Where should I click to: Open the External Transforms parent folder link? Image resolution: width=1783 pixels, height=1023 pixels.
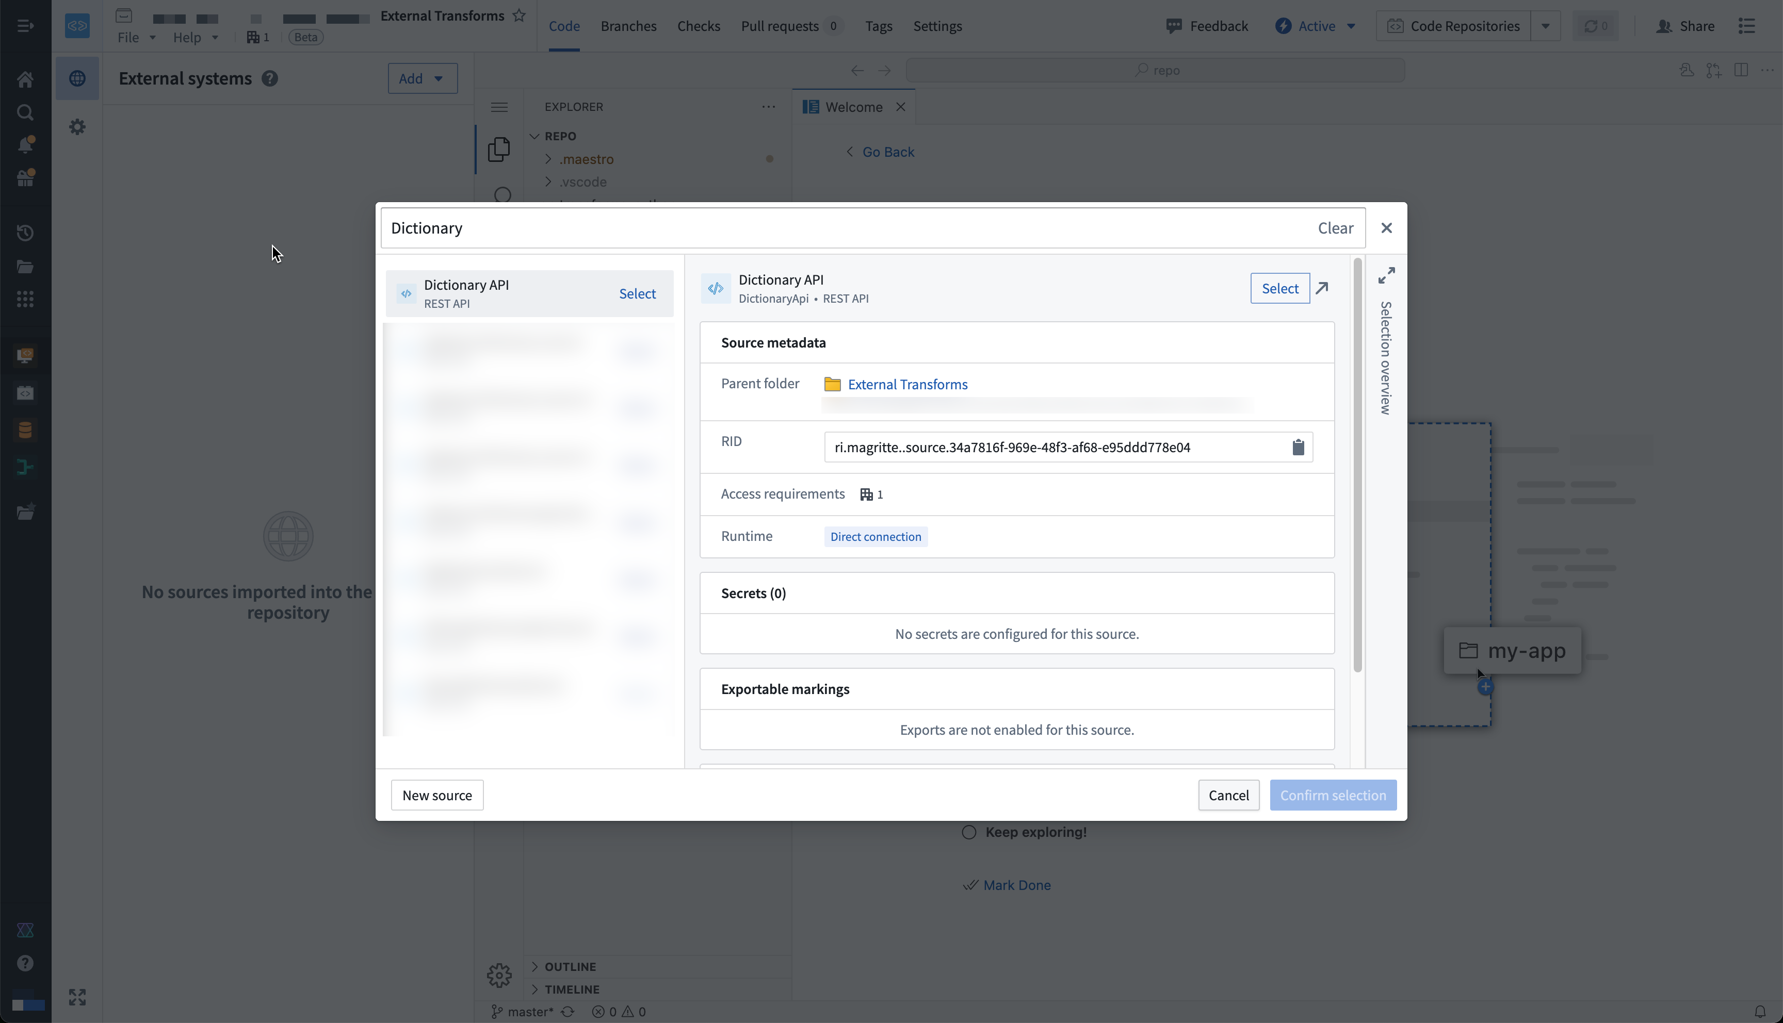[x=907, y=384]
